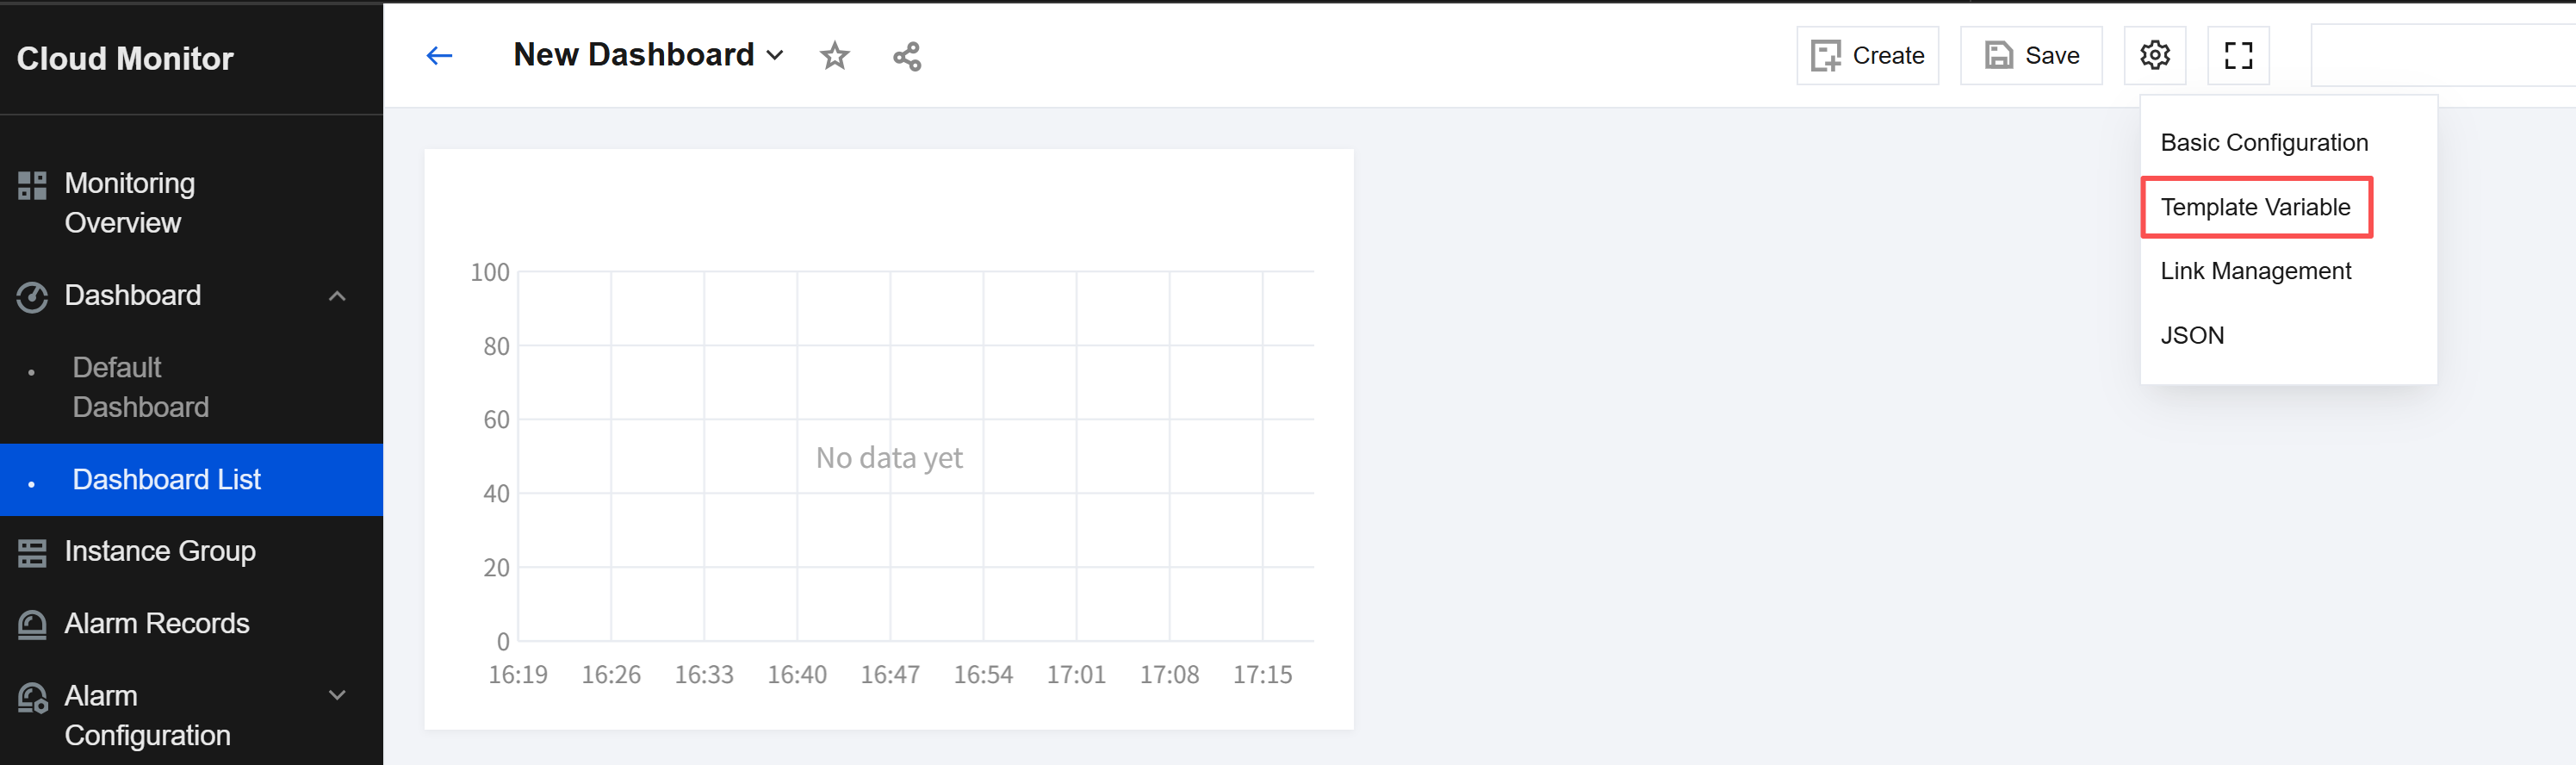Enter fullscreen mode with the expand icon

[2238, 55]
